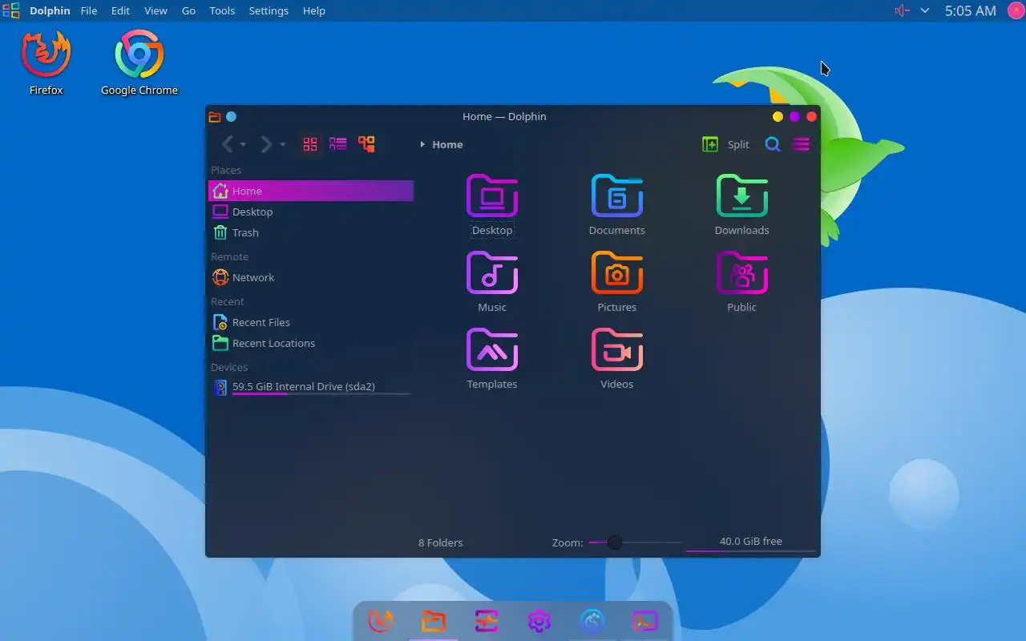Click the Home breadcrumb in location bar
1026x641 pixels.
click(447, 145)
